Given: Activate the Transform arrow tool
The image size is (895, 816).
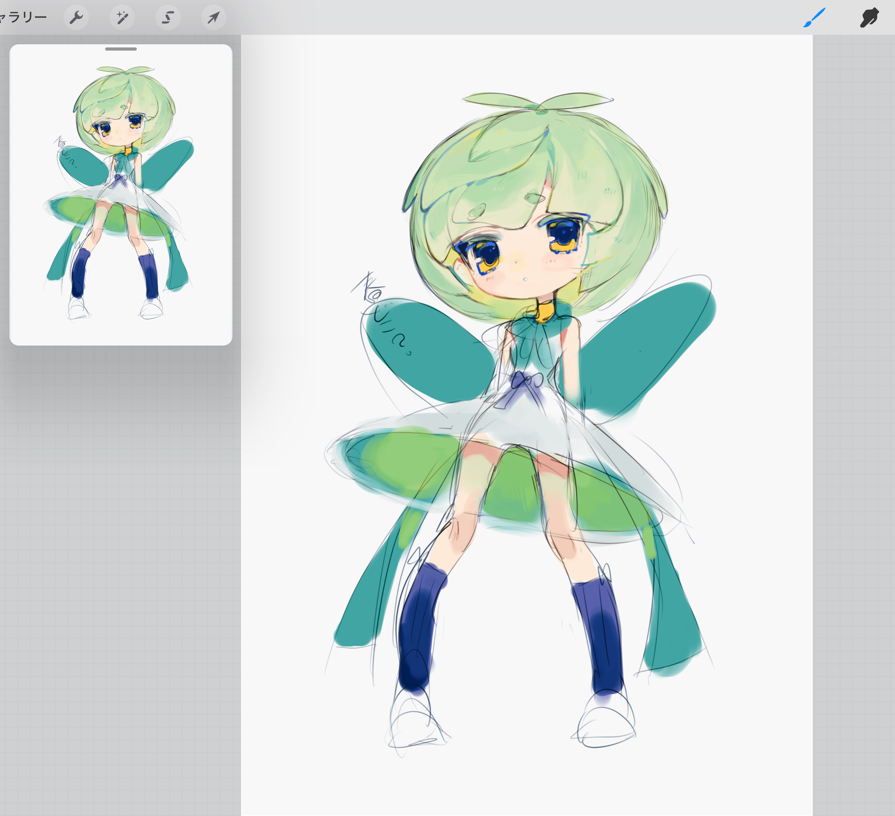Looking at the screenshot, I should pyautogui.click(x=213, y=17).
